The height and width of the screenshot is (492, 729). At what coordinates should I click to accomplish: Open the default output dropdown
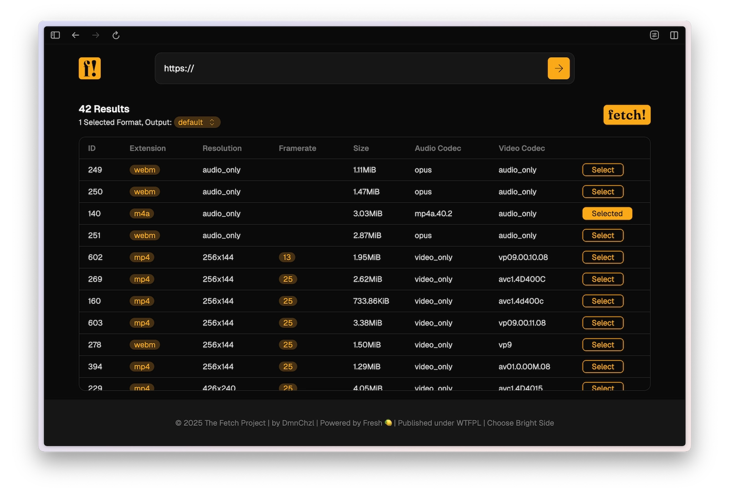197,123
